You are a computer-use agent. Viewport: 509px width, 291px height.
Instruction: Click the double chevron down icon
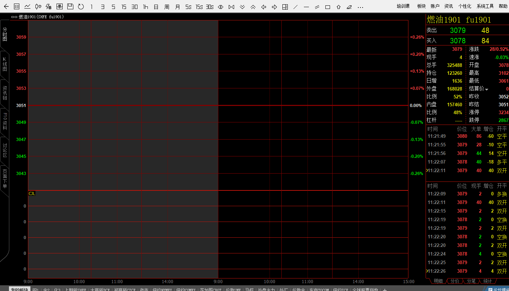242,7
